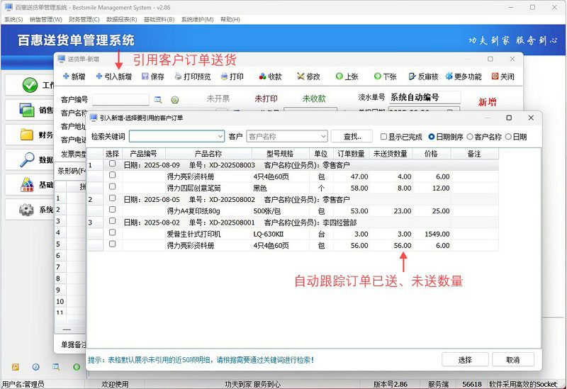Click 版本号2.86 status bar entry
Screen dimensions: 567x389
[391, 384]
